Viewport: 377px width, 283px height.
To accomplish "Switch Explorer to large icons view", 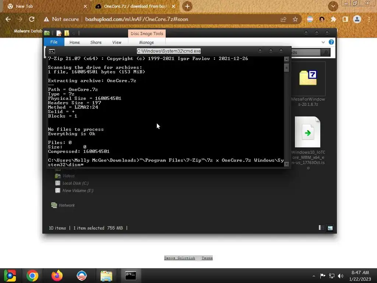I will pos(330,228).
